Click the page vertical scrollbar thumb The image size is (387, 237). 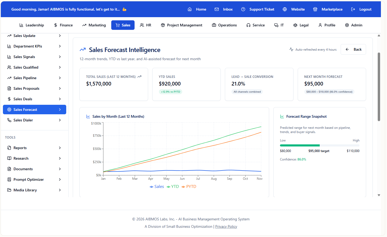[x=379, y=87]
